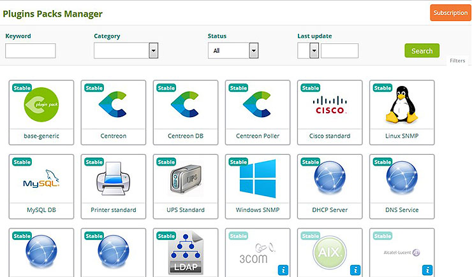Focus the Keyword input field
Screen dimensions: 472x277
(x=30, y=51)
